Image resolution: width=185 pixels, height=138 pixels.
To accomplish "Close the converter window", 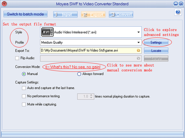I will click(x=181, y=4).
